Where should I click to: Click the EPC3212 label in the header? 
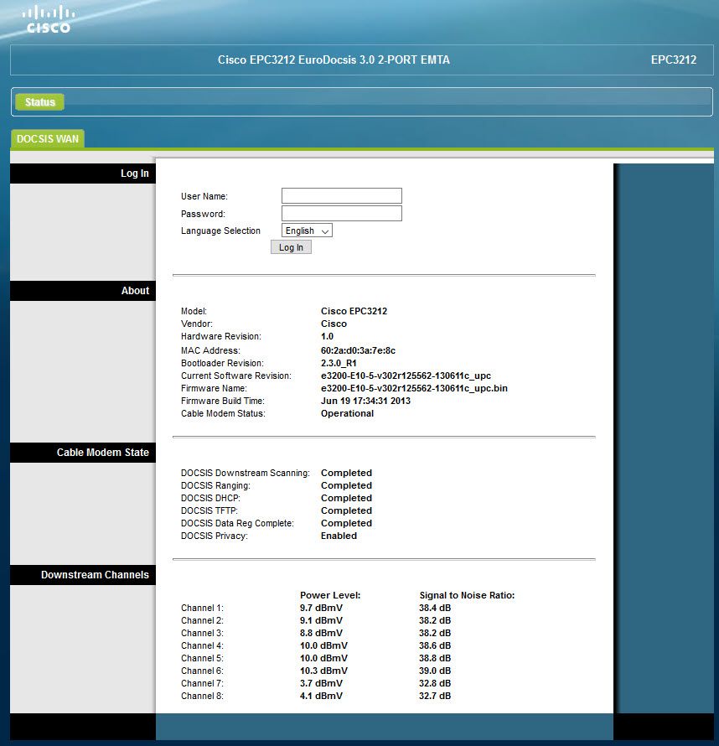coord(670,60)
